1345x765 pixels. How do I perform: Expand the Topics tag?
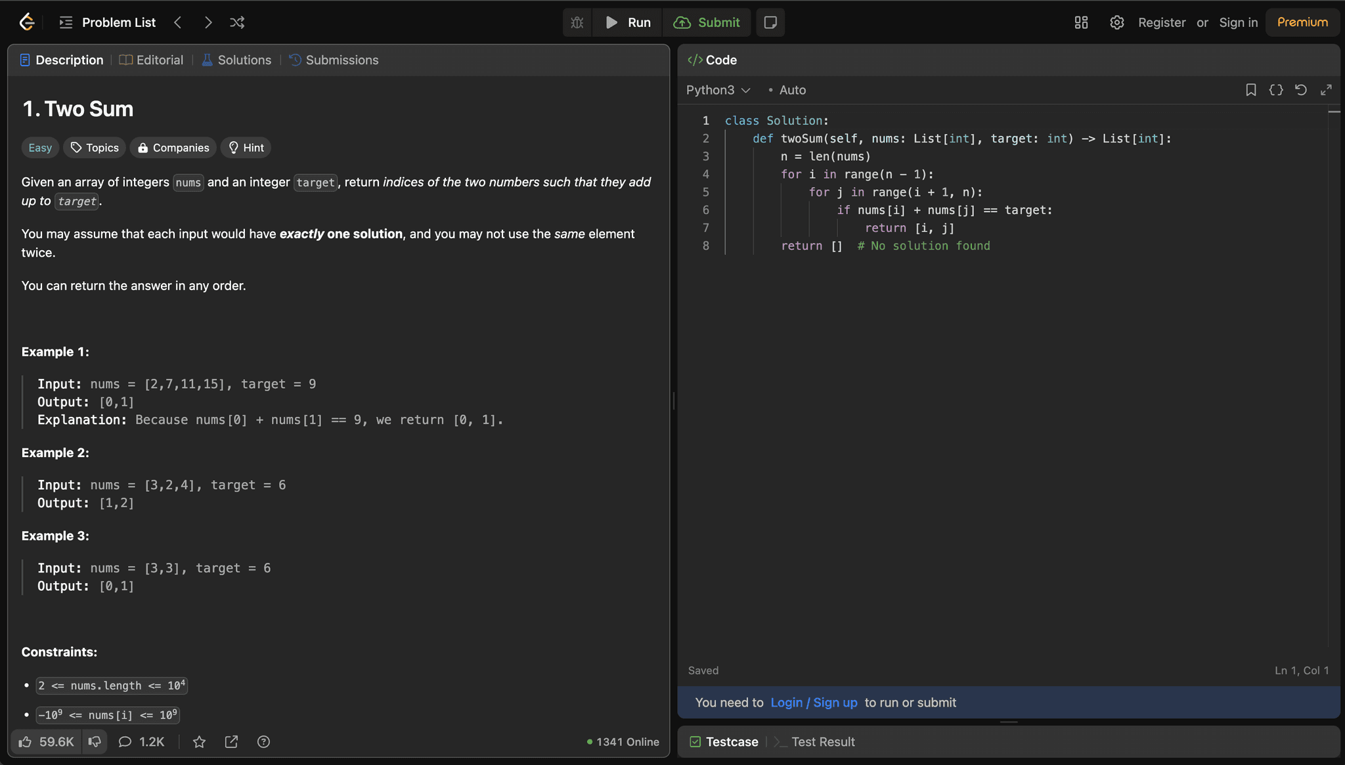(x=95, y=148)
